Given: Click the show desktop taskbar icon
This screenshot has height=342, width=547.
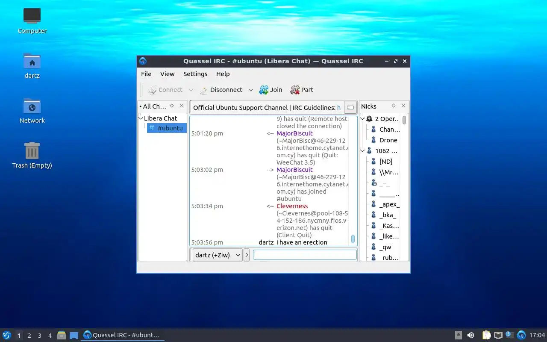Looking at the screenshot, I should coord(74,335).
